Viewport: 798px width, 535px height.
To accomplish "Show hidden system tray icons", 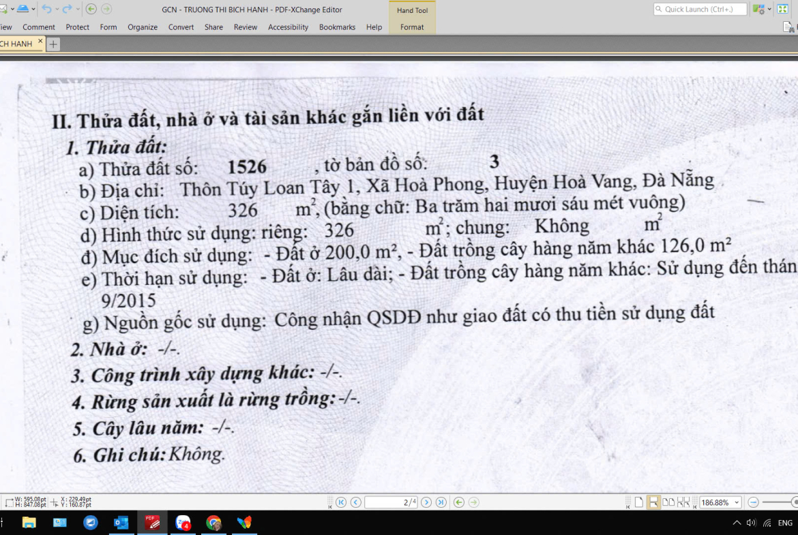I will pyautogui.click(x=736, y=523).
